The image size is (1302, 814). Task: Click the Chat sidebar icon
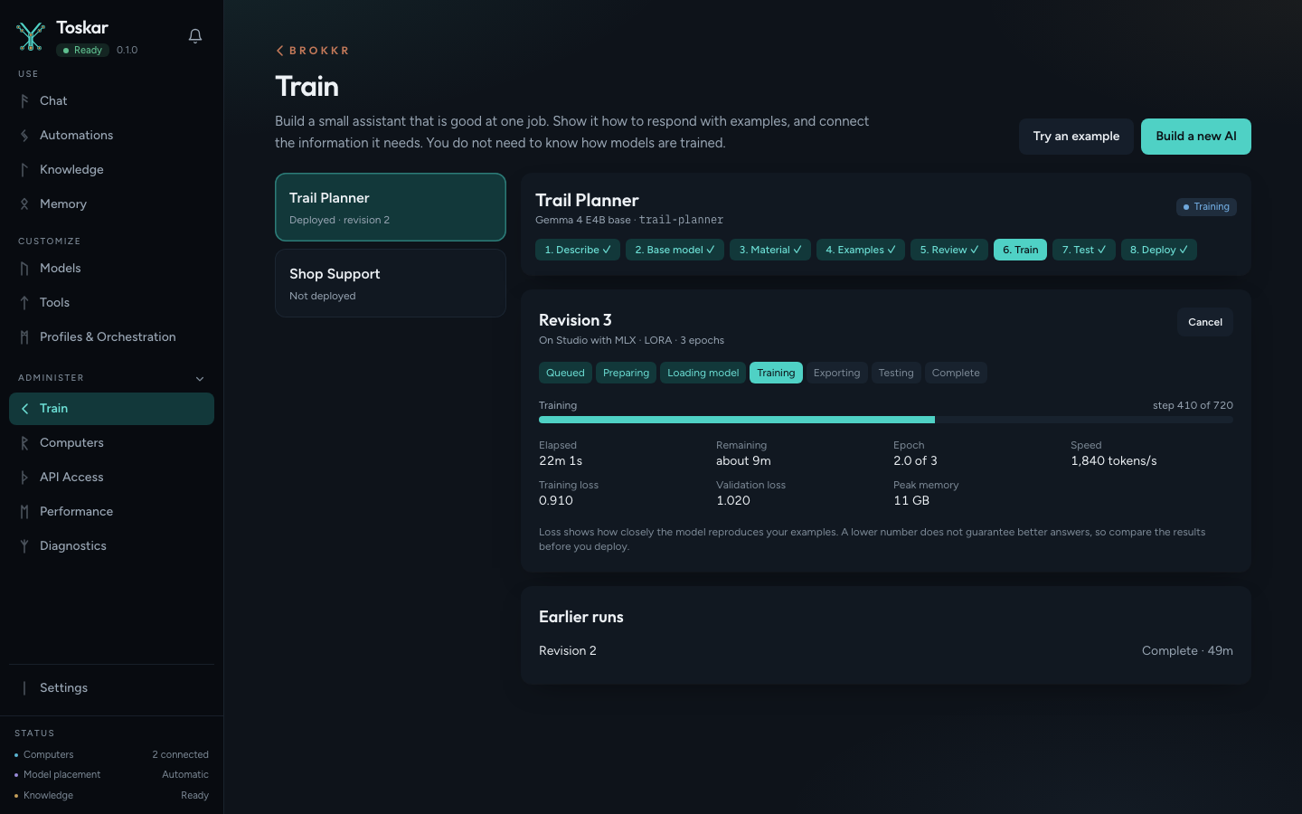[x=24, y=101]
